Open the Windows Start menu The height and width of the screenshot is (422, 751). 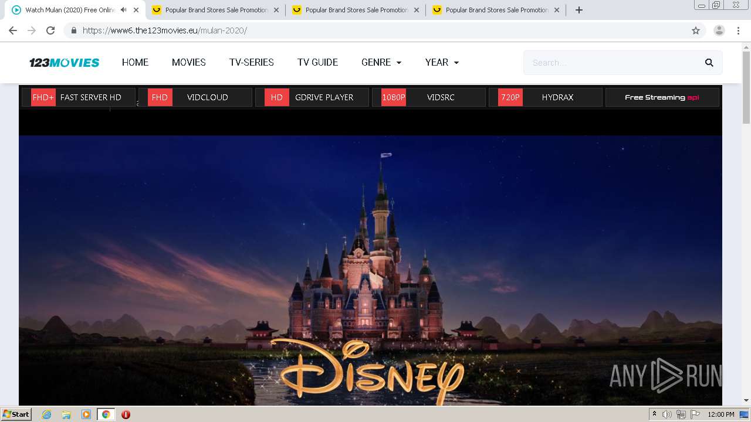click(16, 414)
